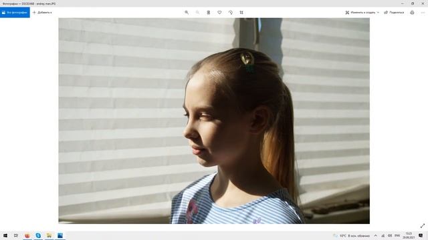
Task: Go back to all photos (Все фотографии)
Action: coord(15,13)
